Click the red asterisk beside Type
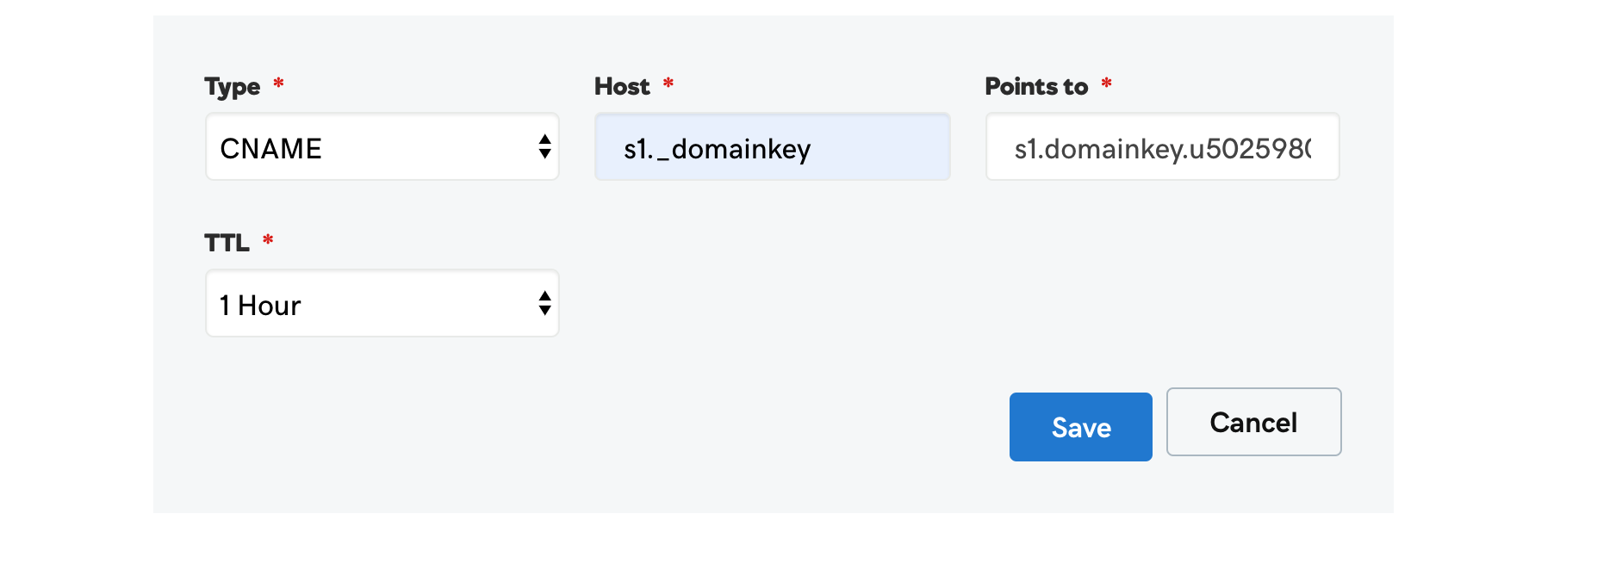 pos(278,84)
